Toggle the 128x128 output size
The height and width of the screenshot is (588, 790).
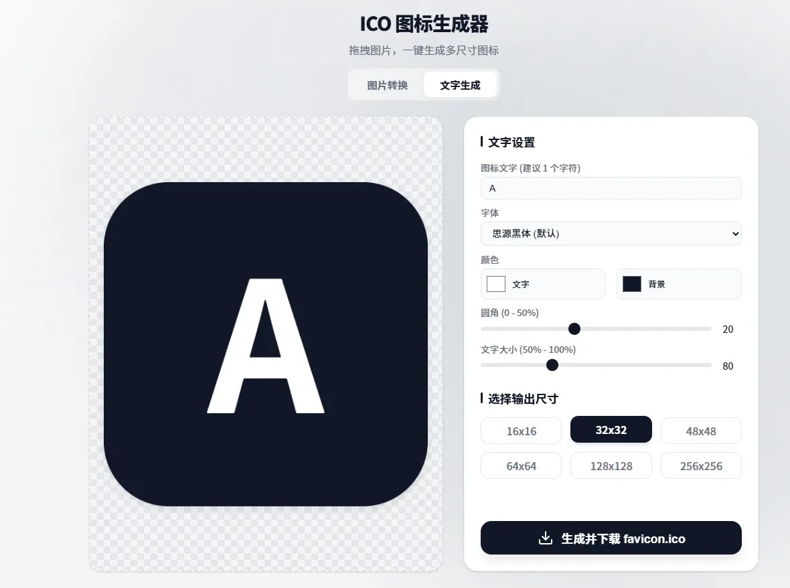tap(611, 465)
